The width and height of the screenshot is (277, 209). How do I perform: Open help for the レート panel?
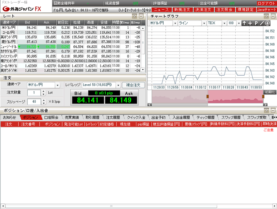coord(134,16)
